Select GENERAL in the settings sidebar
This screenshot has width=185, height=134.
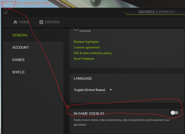coord(33,35)
